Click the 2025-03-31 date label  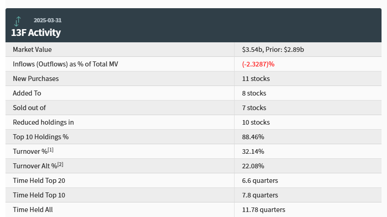pyautogui.click(x=47, y=20)
